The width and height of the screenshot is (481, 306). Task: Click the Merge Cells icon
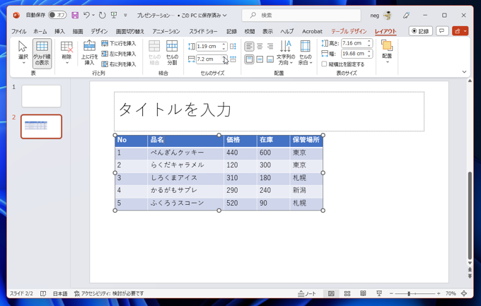(154, 47)
